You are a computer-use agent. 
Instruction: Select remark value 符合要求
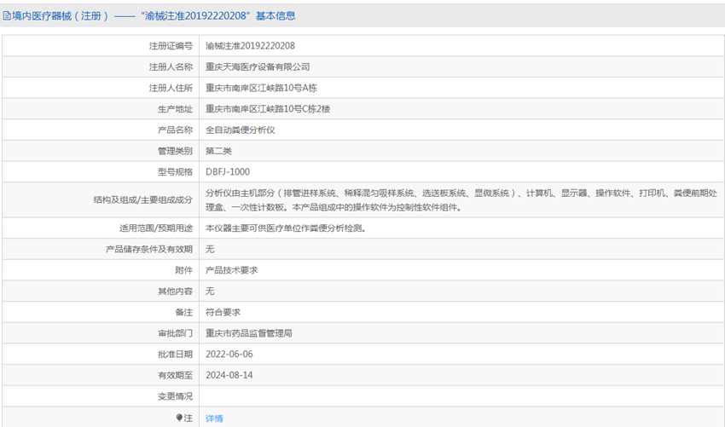pos(223,313)
